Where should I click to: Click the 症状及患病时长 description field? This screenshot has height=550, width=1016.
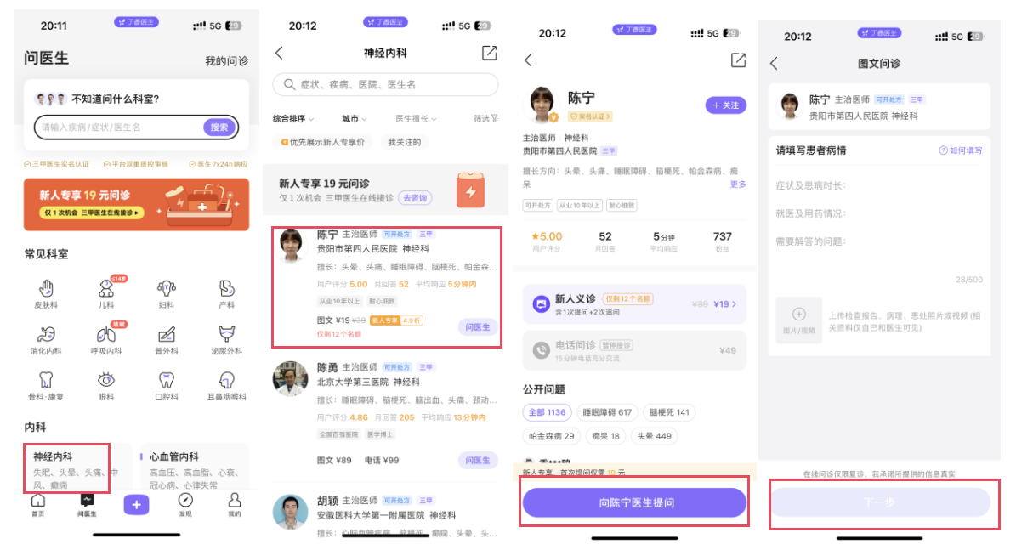click(x=879, y=185)
